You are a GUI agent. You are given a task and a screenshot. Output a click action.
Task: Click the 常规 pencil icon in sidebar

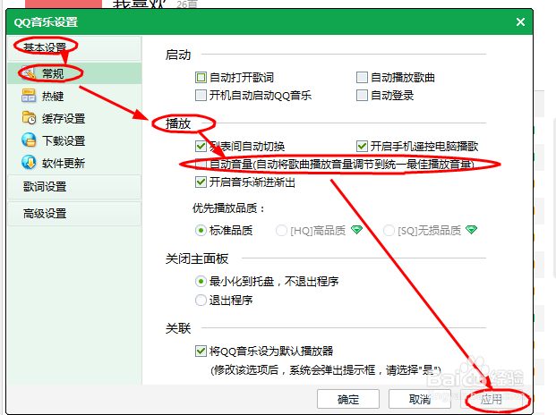coord(29,73)
